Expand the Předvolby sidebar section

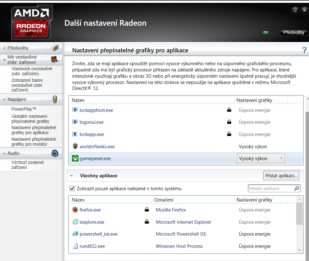tap(5, 48)
